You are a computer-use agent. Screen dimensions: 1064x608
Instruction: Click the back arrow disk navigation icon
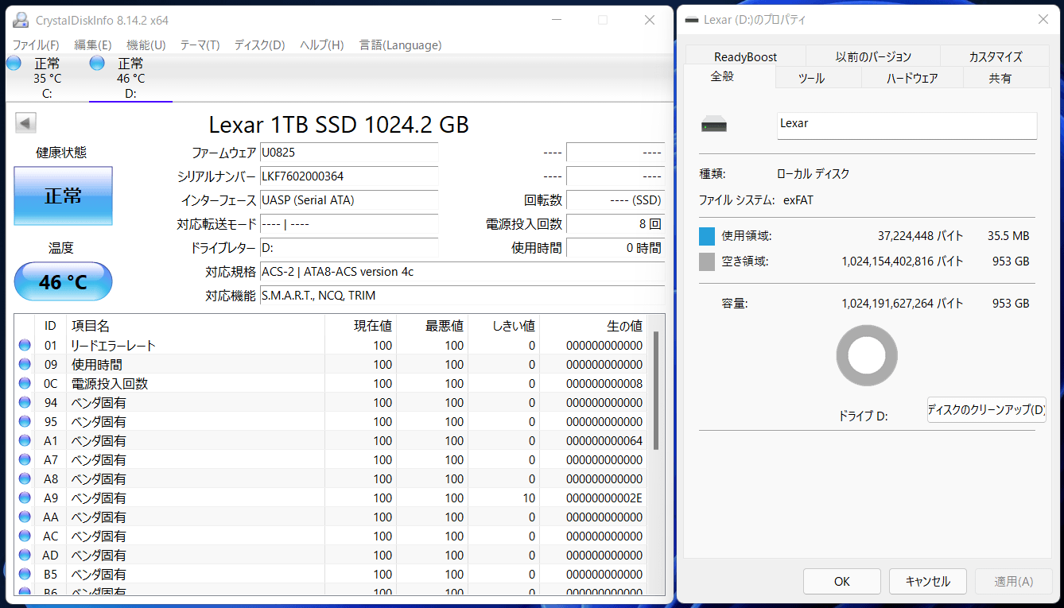coord(25,123)
